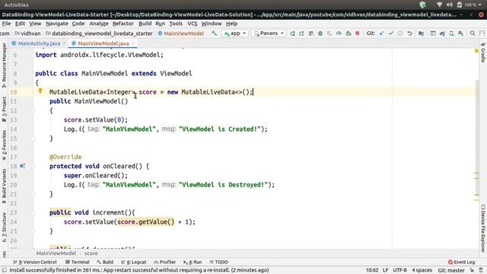The width and height of the screenshot is (487, 274).
Task: Click the score breadcrumb below the editor
Action: coord(91,253)
